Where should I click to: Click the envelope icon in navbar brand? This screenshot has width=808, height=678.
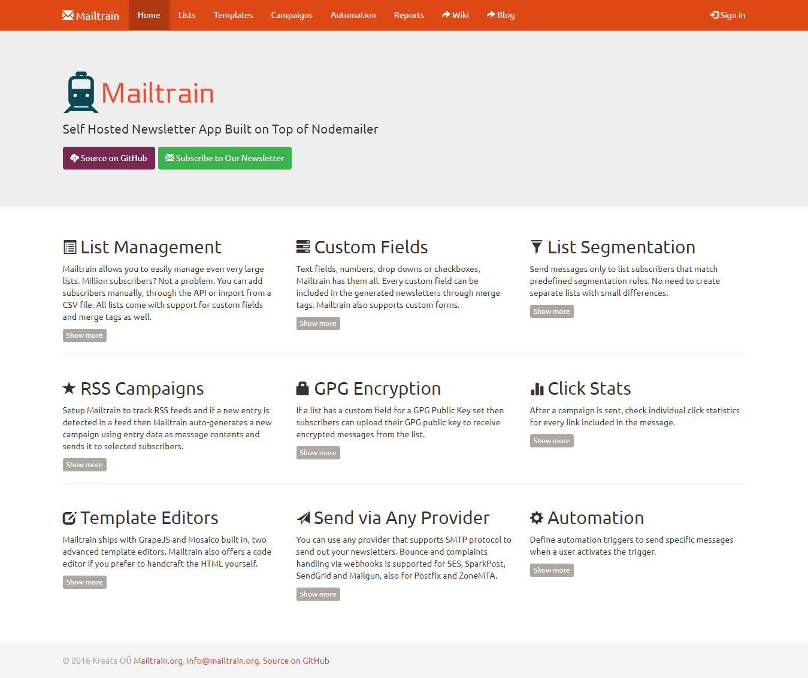pyautogui.click(x=68, y=15)
